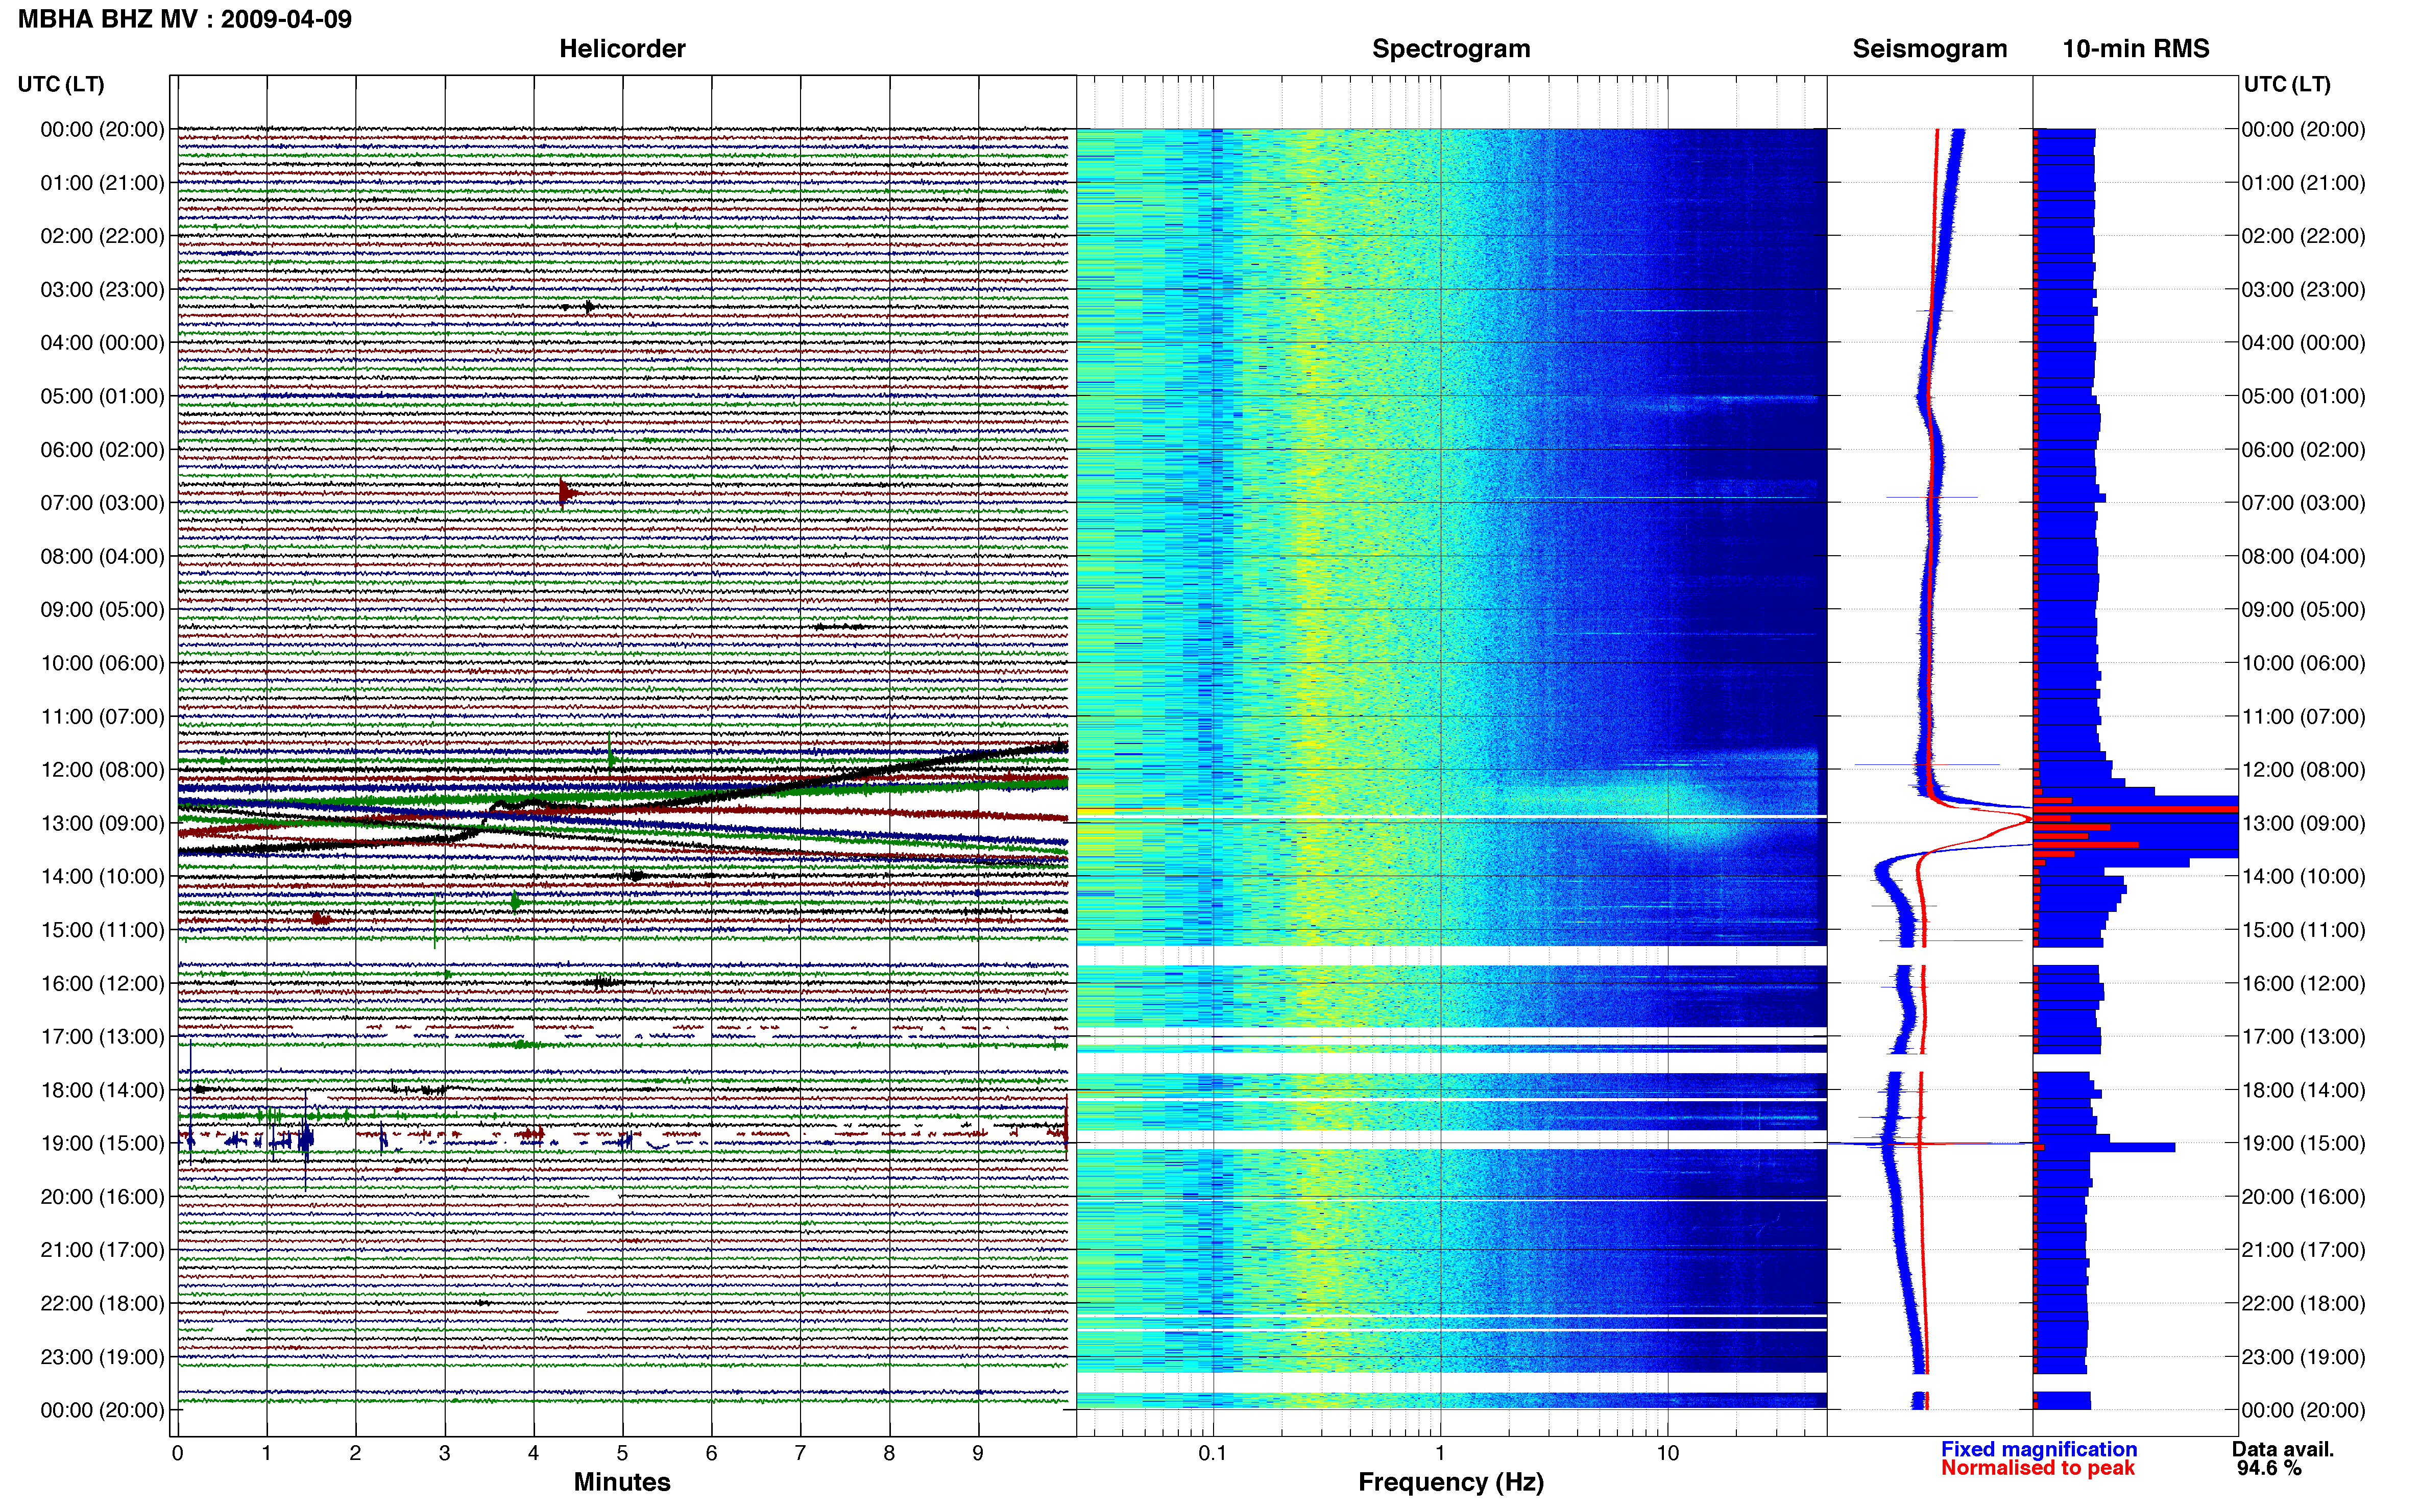Click the 'Data avail.' label

[2283, 1449]
